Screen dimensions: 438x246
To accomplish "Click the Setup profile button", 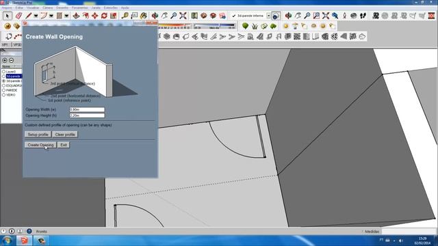I will [38, 135].
